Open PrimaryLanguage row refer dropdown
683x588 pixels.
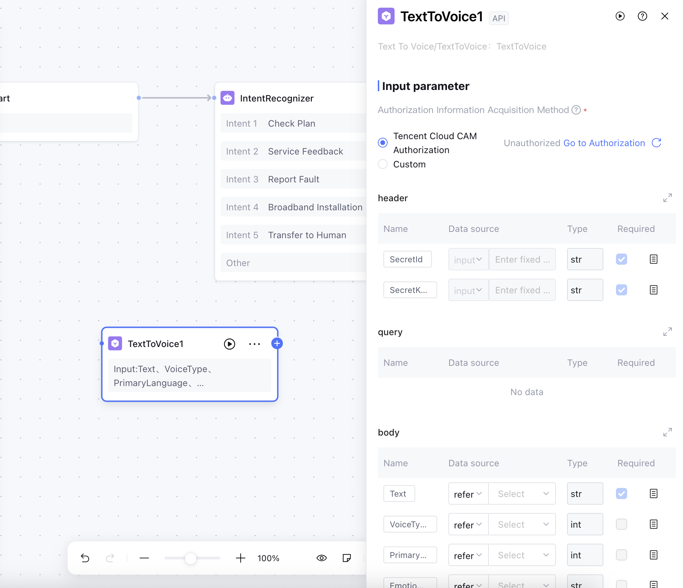(468, 555)
